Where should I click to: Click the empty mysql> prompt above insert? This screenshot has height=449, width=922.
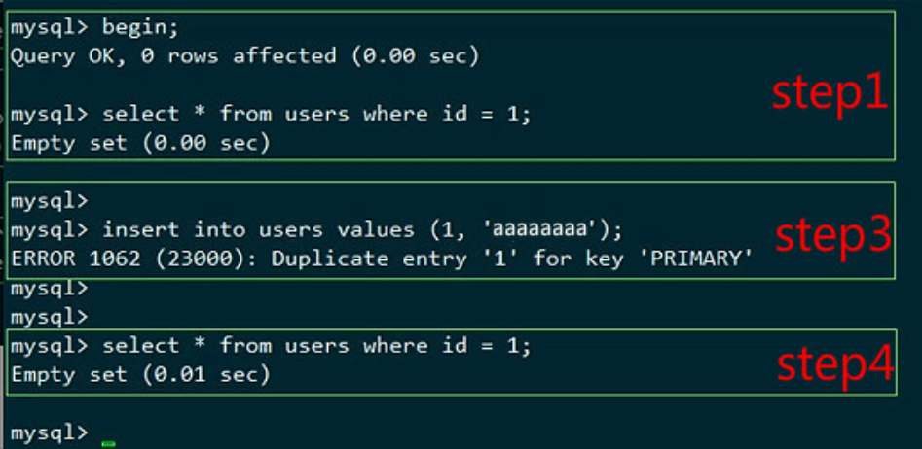(x=50, y=201)
